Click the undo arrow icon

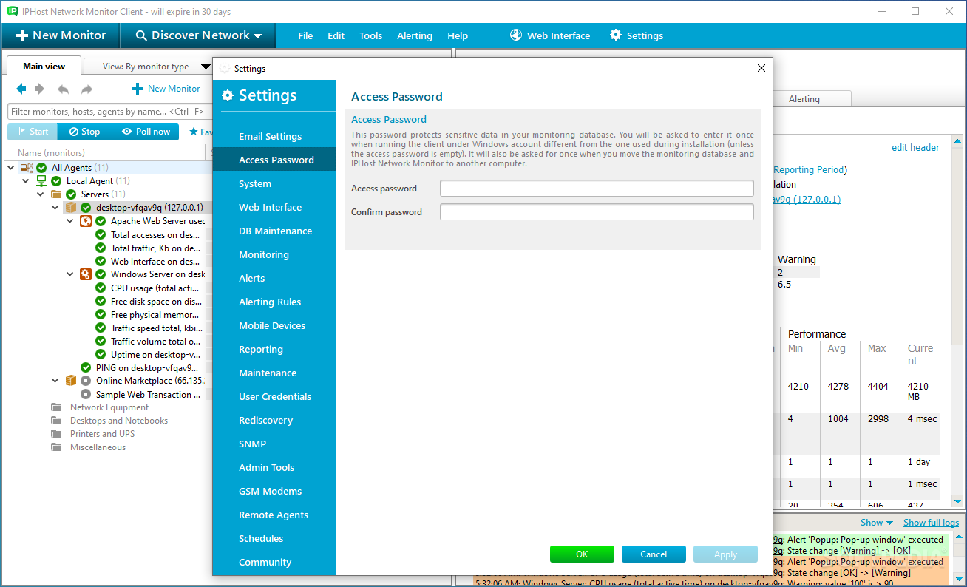[x=64, y=89]
